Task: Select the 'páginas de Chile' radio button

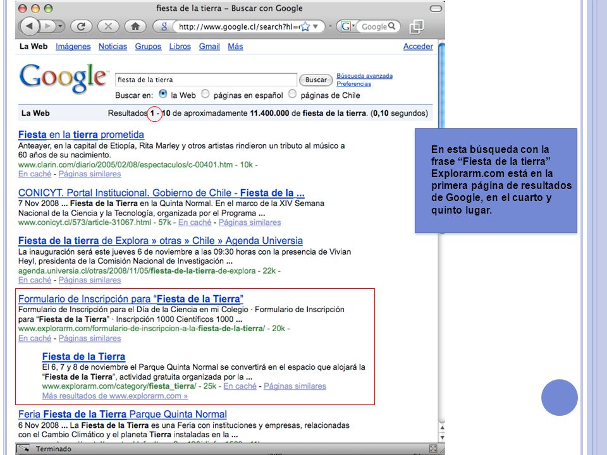Action: pyautogui.click(x=292, y=94)
